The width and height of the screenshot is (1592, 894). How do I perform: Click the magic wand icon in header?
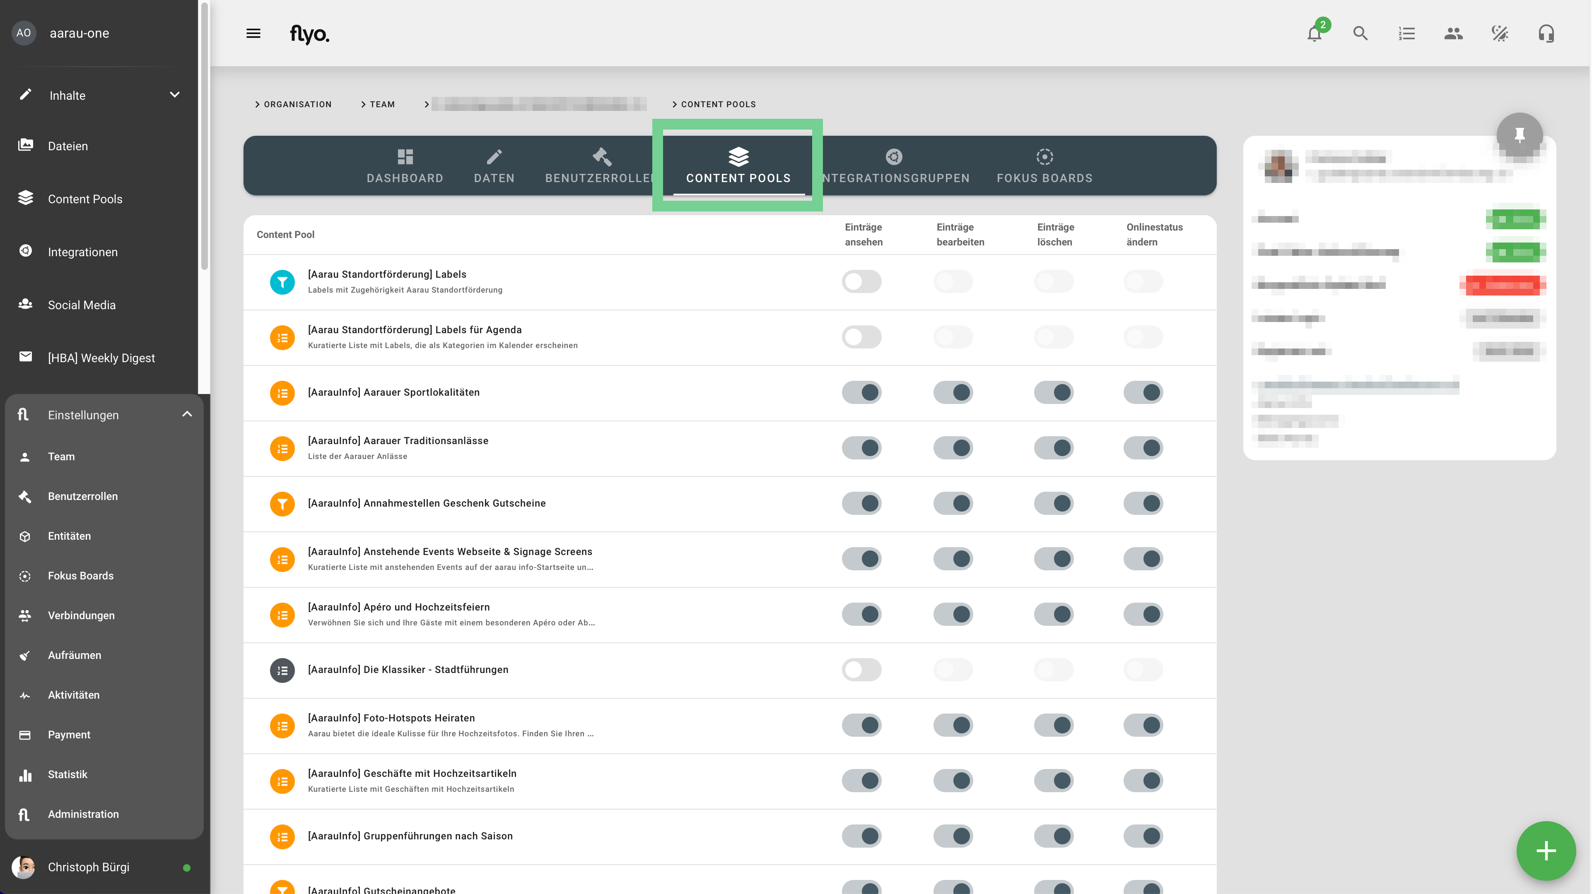point(1499,34)
